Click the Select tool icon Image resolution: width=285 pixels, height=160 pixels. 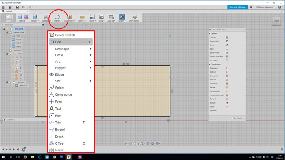click(122, 17)
